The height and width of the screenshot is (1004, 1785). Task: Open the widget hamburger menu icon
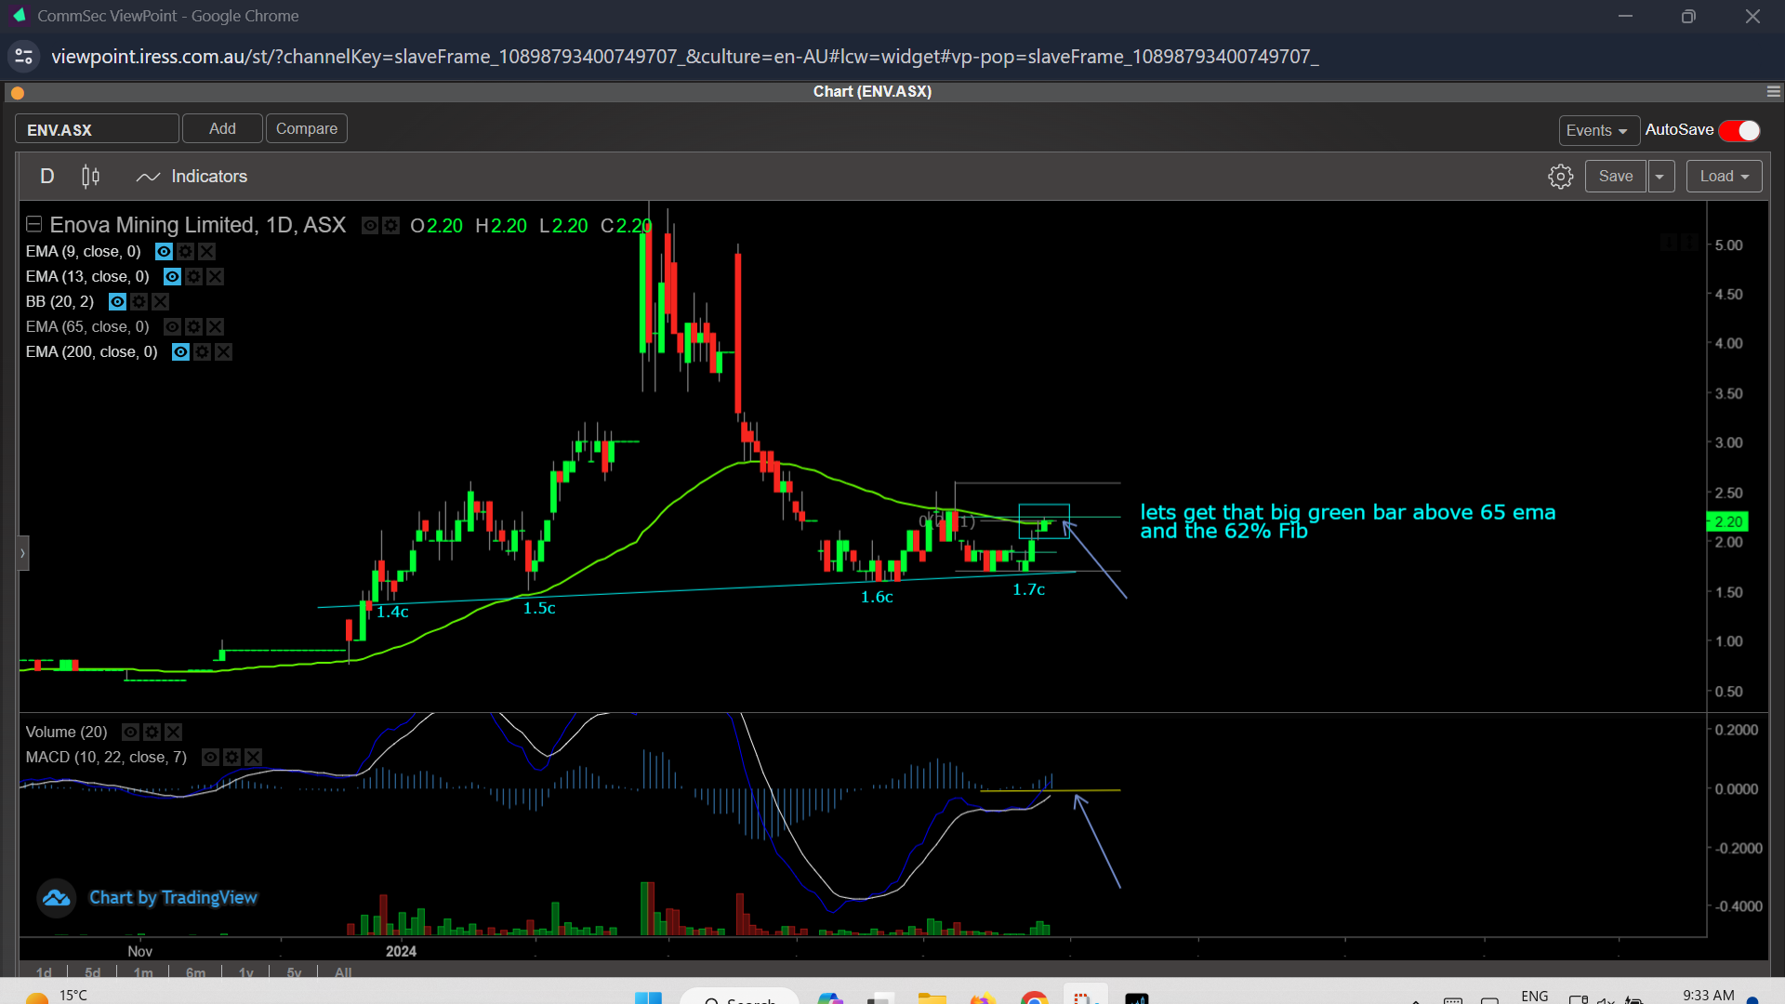point(1774,91)
